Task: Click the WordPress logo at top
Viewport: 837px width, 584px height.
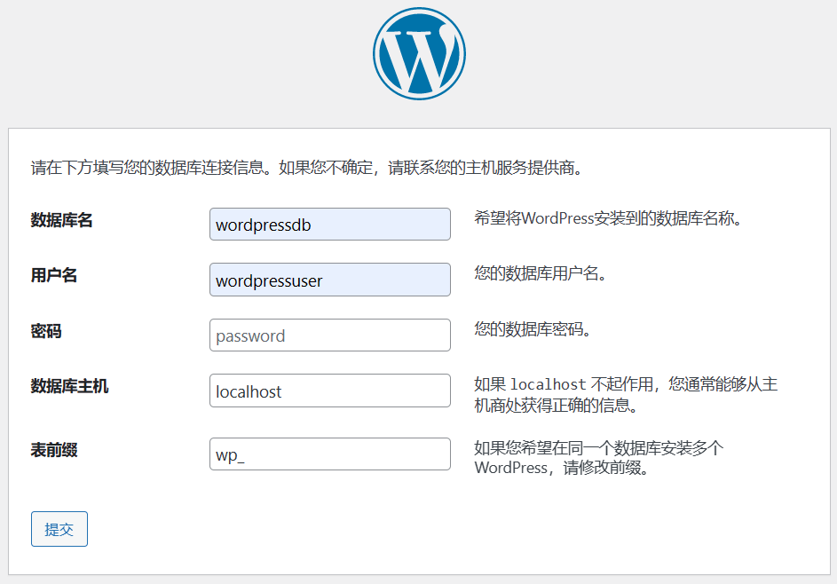Action: point(419,53)
